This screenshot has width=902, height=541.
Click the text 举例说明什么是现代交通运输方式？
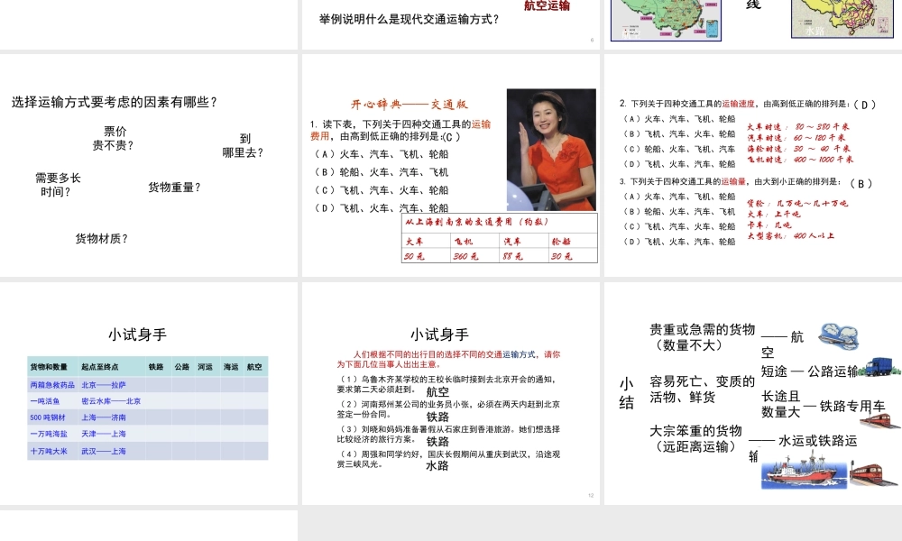(410, 19)
